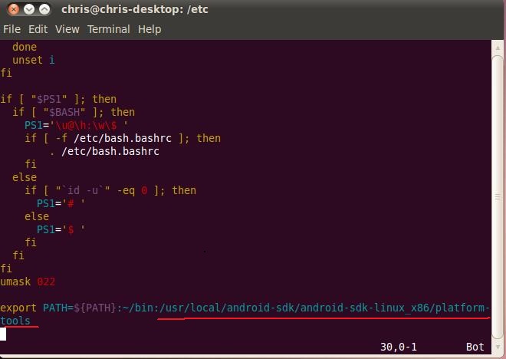Open the View menu

pyautogui.click(x=67, y=29)
